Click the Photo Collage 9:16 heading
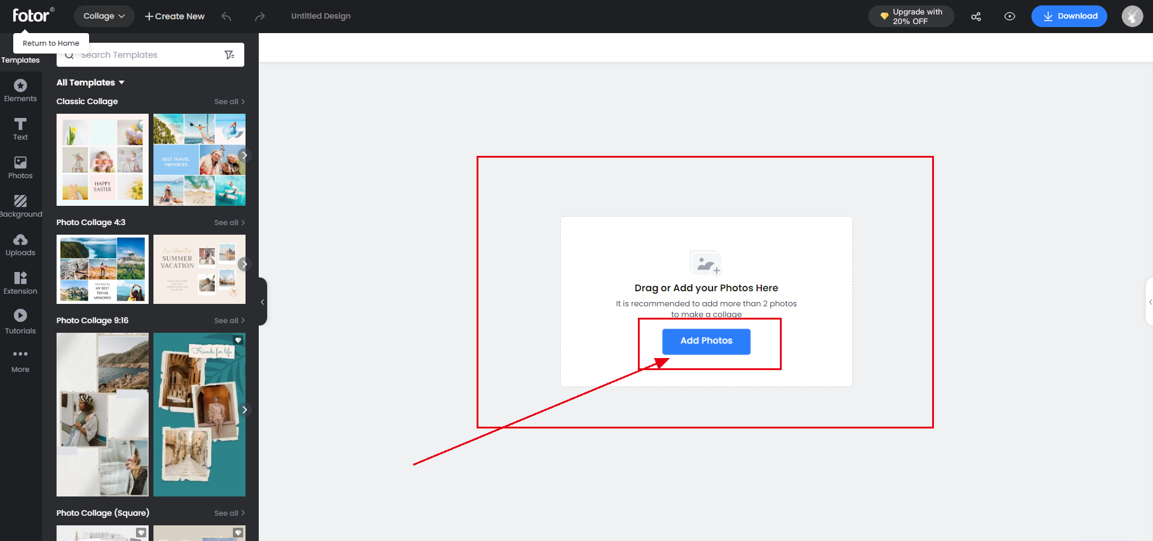The image size is (1153, 541). (x=93, y=321)
